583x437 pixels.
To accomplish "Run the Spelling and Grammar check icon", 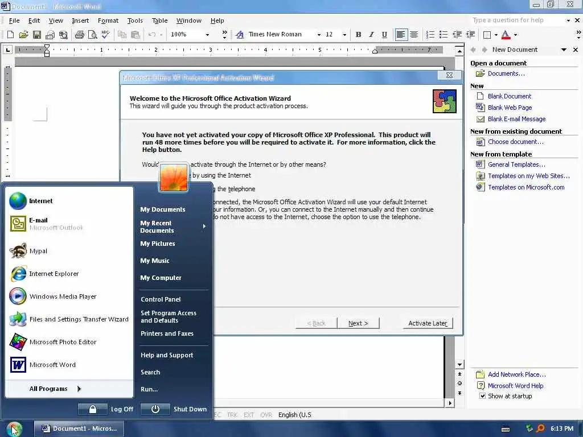I will [105, 35].
